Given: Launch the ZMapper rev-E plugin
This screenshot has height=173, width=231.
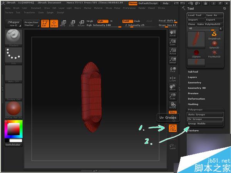Looking at the screenshot, I should coord(13,23).
